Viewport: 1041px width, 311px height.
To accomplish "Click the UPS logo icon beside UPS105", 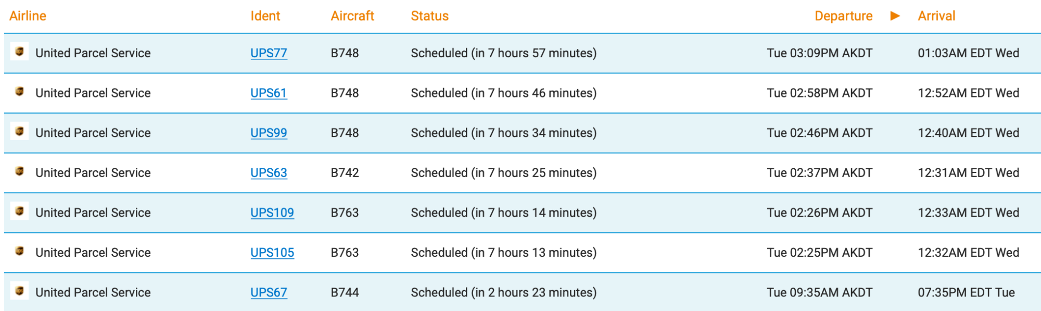I will point(20,251).
